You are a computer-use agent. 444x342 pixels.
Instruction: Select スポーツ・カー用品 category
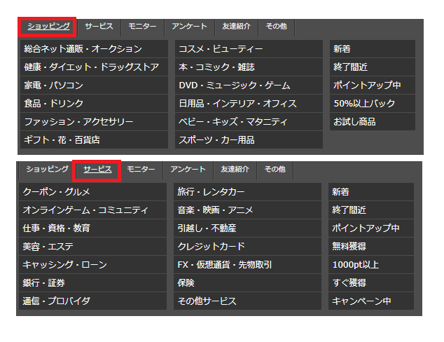249,139
